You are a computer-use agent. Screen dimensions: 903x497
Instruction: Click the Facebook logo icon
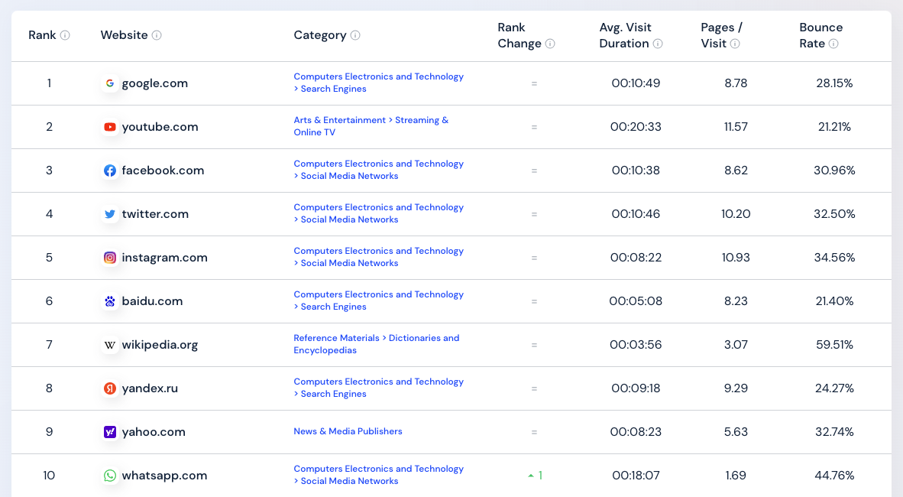109,171
